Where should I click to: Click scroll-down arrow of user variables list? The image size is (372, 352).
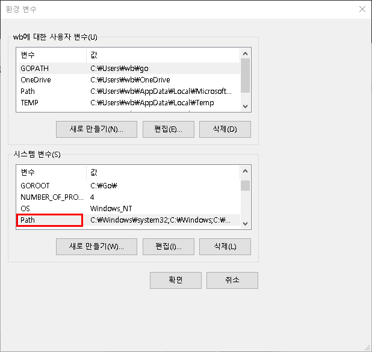click(x=246, y=107)
